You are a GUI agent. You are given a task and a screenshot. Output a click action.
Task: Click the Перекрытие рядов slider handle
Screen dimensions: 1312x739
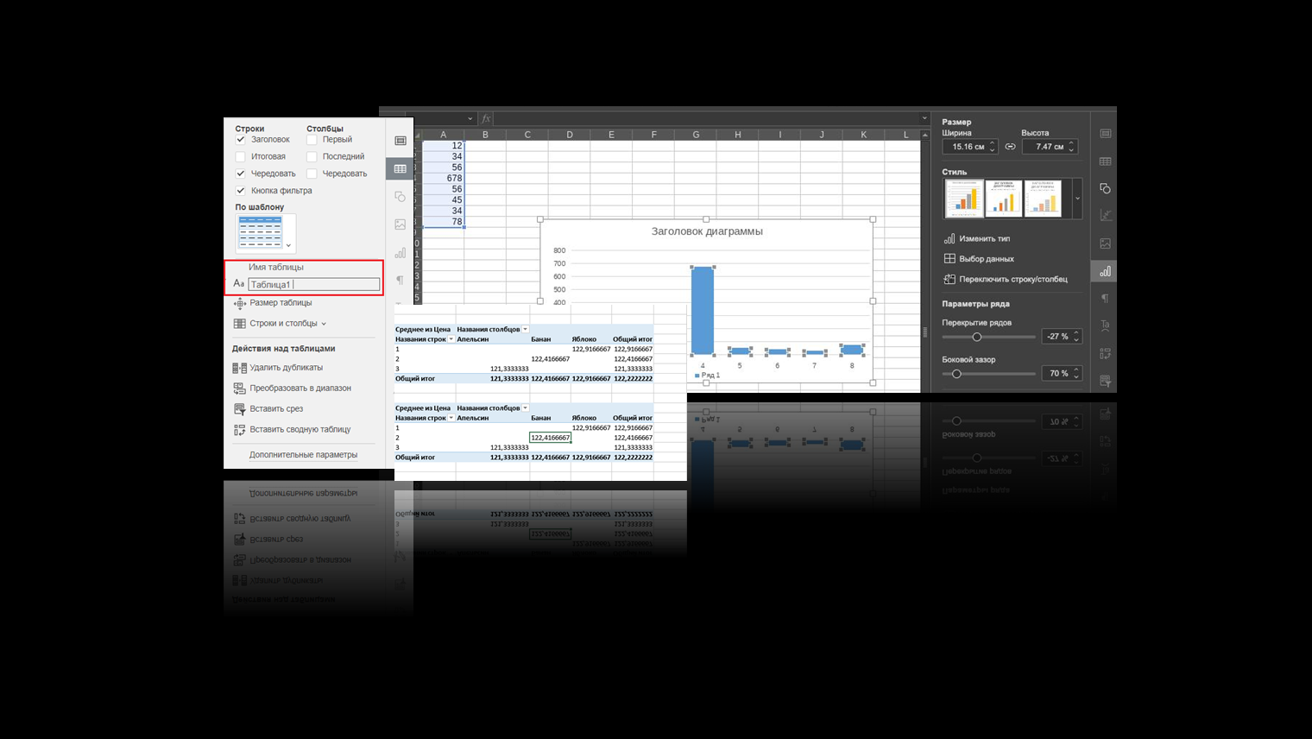[977, 337]
